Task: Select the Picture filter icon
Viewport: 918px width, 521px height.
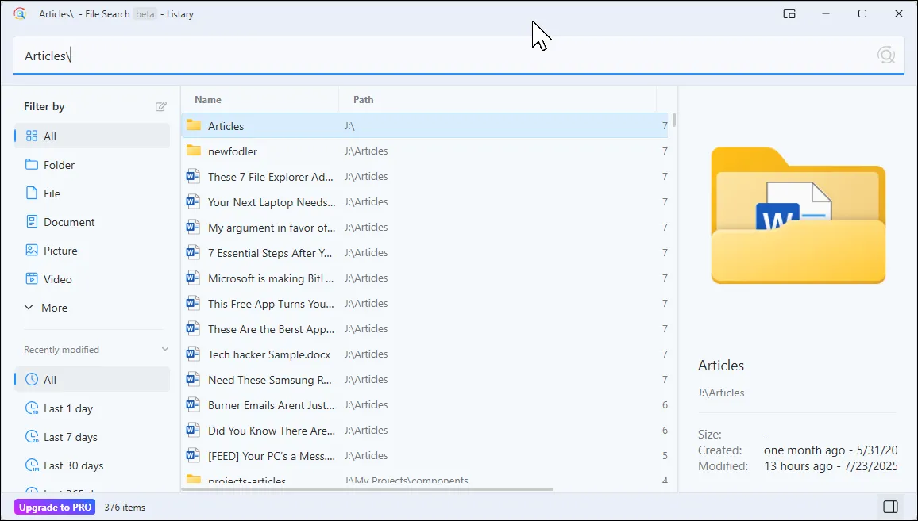Action: coord(32,250)
